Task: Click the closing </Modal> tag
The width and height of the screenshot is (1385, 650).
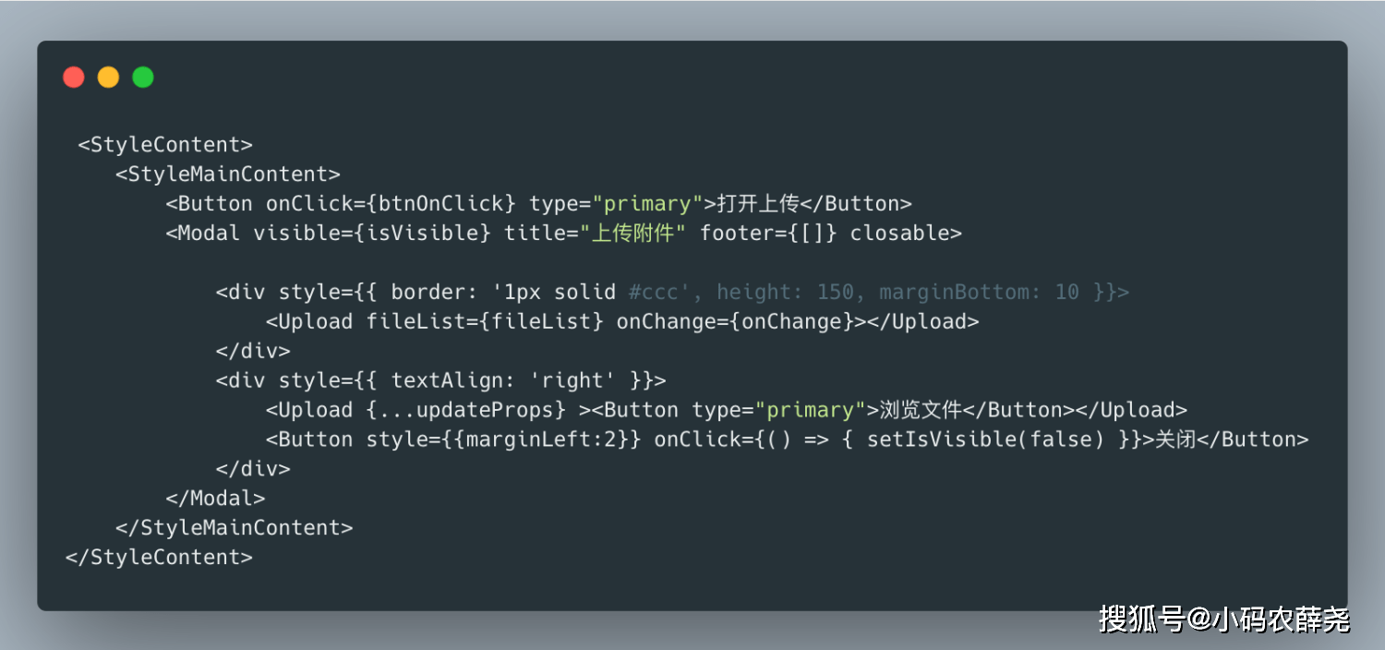Action: tap(215, 500)
